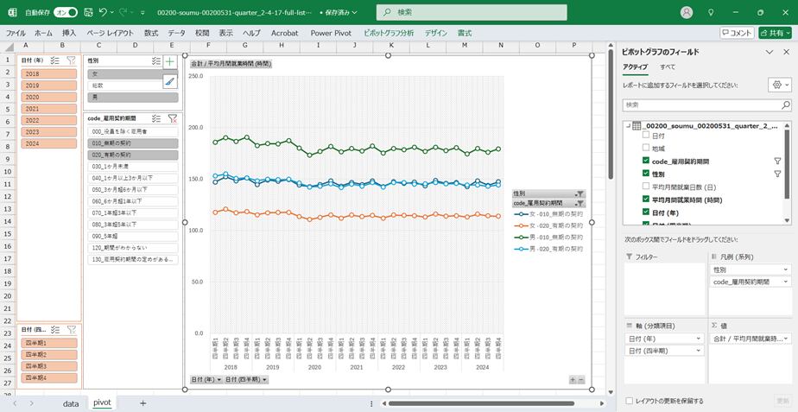Toggle multi-select on 性別 slicer
This screenshot has width=798, height=412.
click(155, 61)
